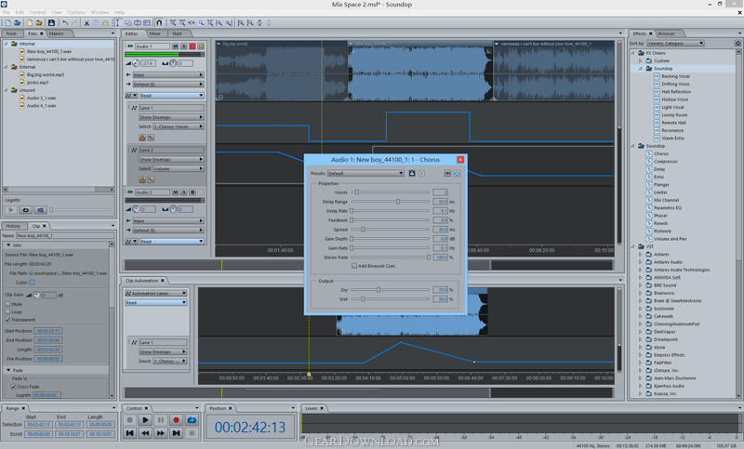Click the Paste toolbar icon
Image resolution: width=744 pixels, height=449 pixels.
coord(105,22)
